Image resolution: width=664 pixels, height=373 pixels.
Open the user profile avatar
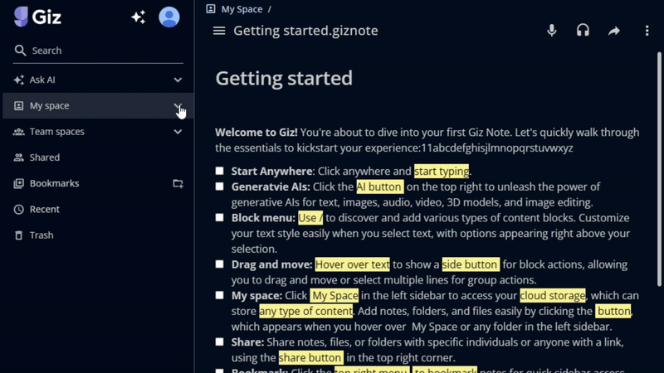[169, 17]
